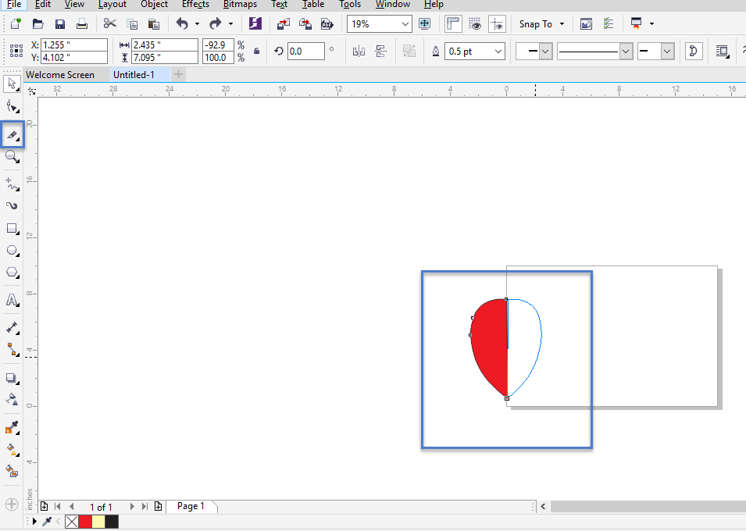Image resolution: width=746 pixels, height=531 pixels.
Task: Open the zoom level dropdown
Action: click(407, 23)
